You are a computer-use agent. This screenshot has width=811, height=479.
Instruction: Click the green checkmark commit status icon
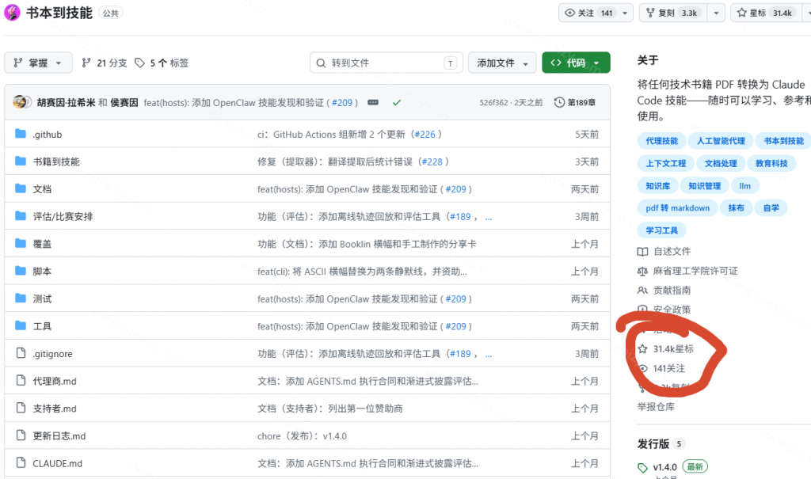tap(397, 102)
